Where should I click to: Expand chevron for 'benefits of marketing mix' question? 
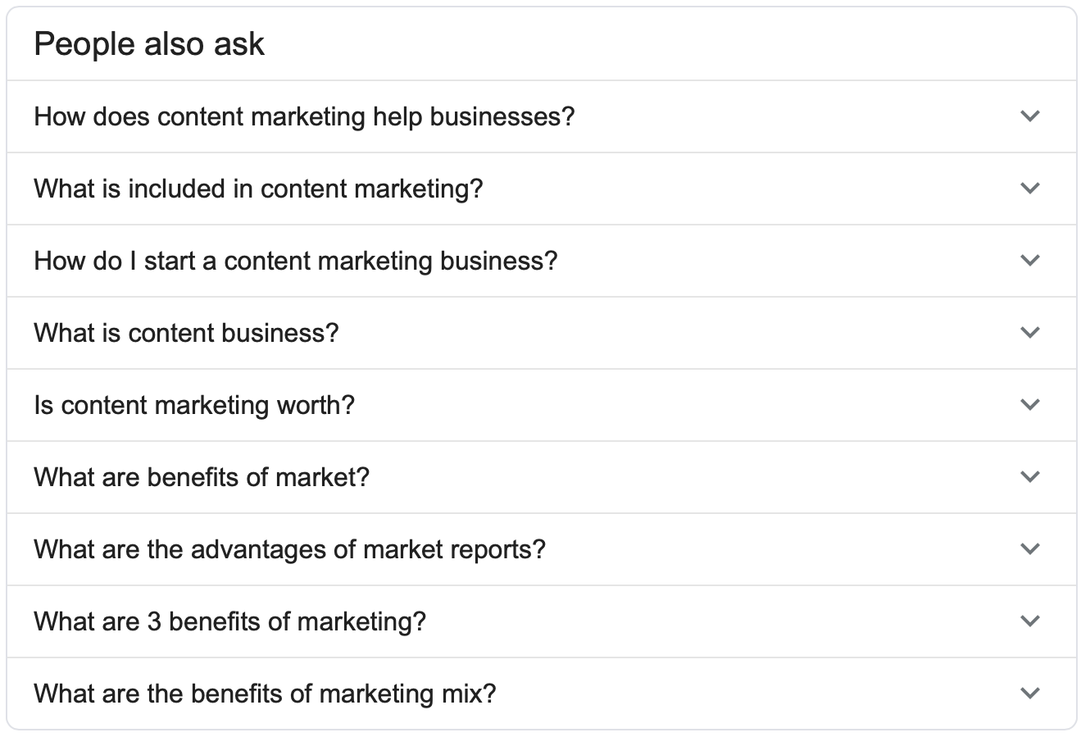1029,694
